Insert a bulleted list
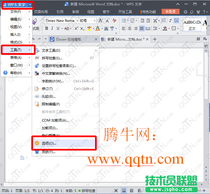 click(124, 20)
